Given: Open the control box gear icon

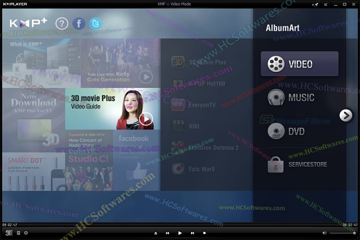Looking at the screenshot, I should point(26,233).
